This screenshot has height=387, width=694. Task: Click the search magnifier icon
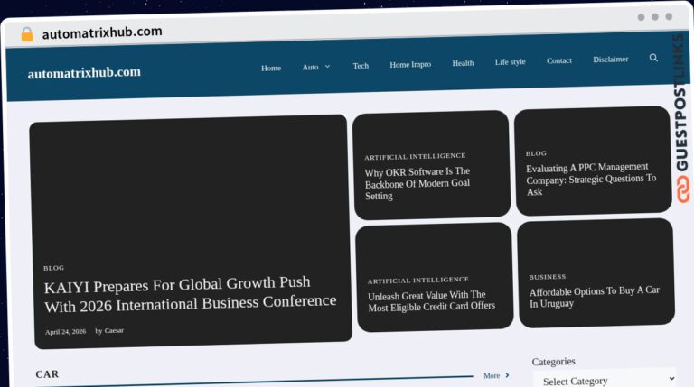coord(653,58)
